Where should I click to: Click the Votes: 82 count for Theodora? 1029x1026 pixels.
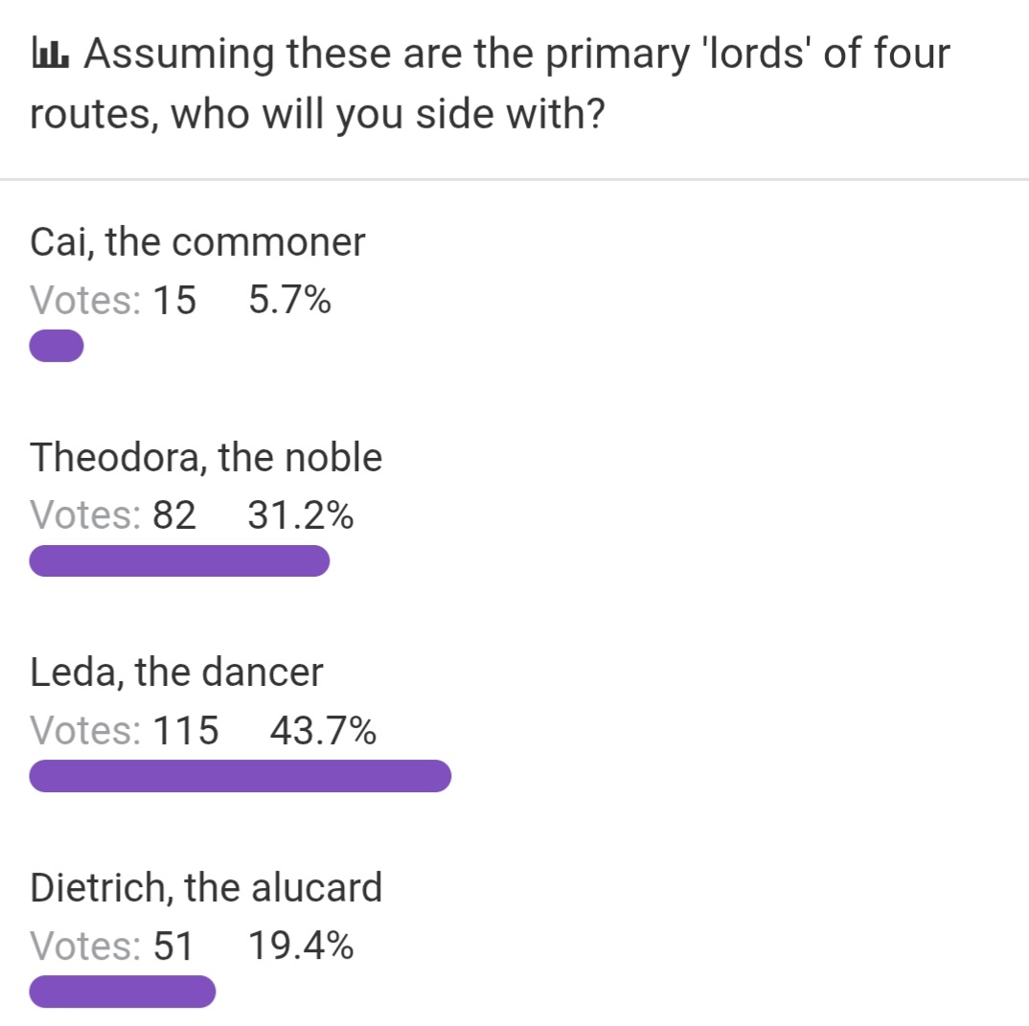(x=113, y=515)
